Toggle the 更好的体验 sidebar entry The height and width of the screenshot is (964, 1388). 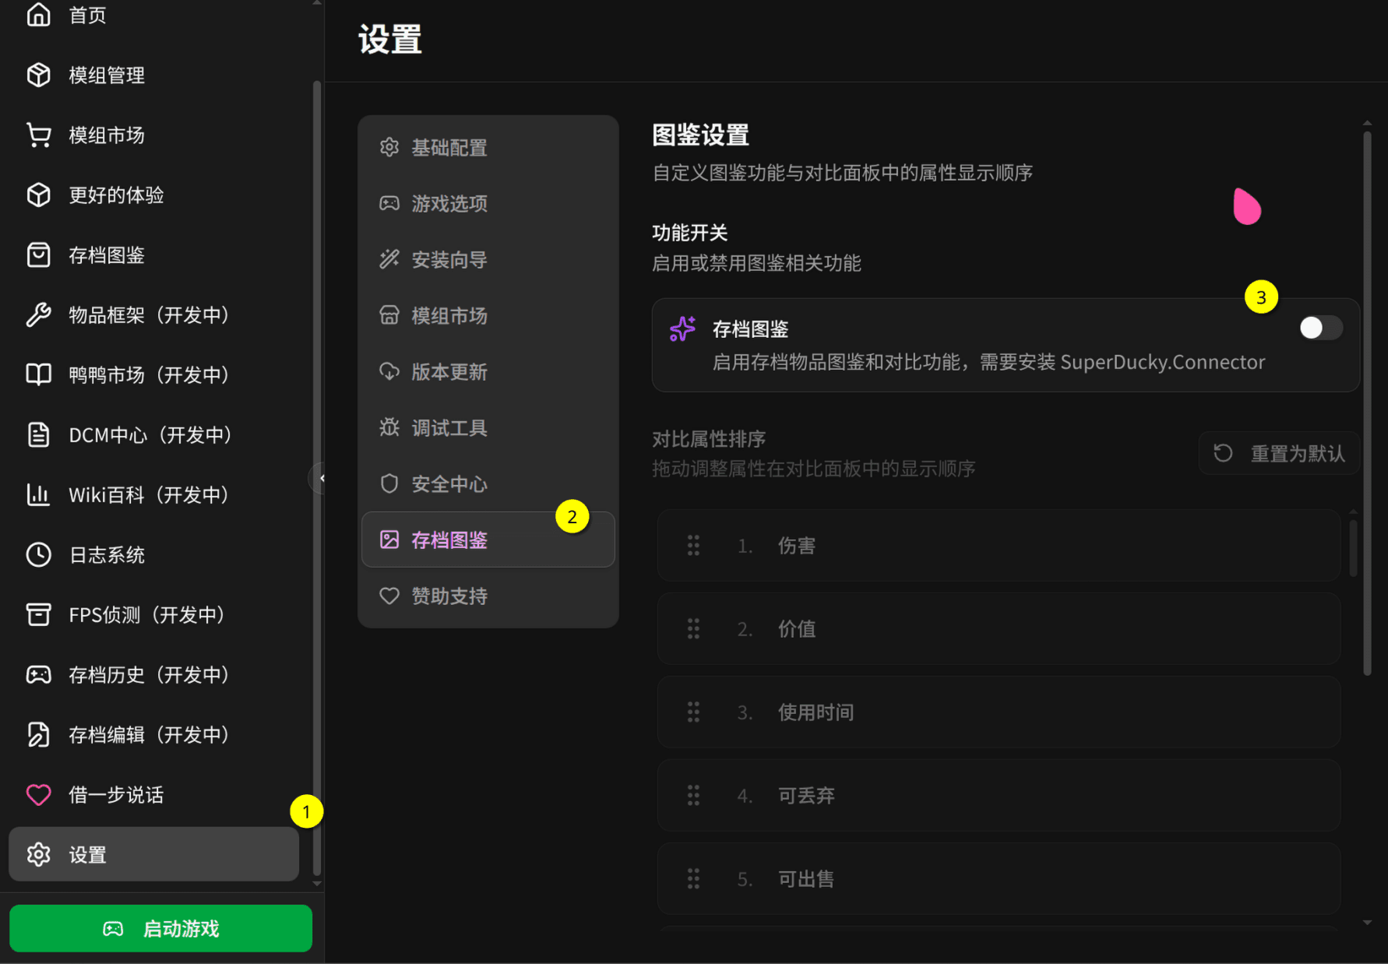115,195
